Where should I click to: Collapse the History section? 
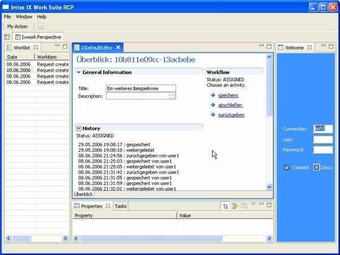[x=79, y=129]
